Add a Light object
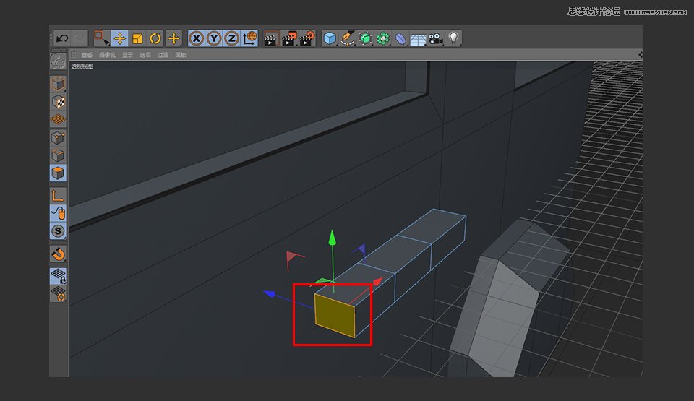The height and width of the screenshot is (401, 694). tap(454, 38)
